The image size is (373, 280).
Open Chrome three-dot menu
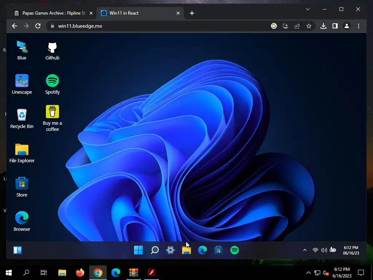[x=358, y=26]
